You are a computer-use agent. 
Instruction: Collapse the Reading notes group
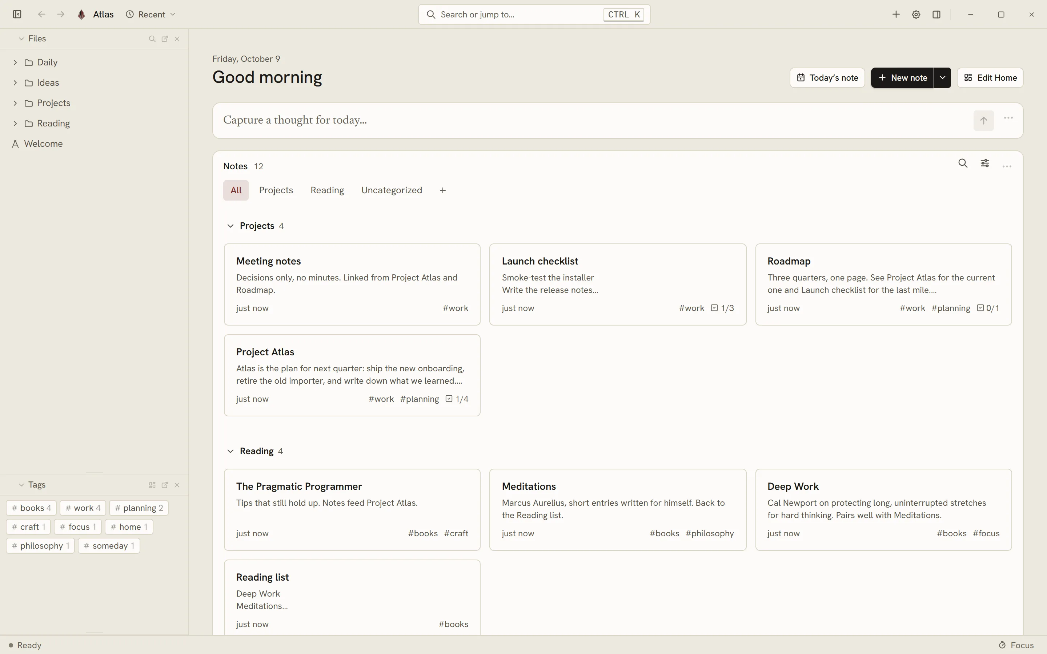tap(230, 451)
